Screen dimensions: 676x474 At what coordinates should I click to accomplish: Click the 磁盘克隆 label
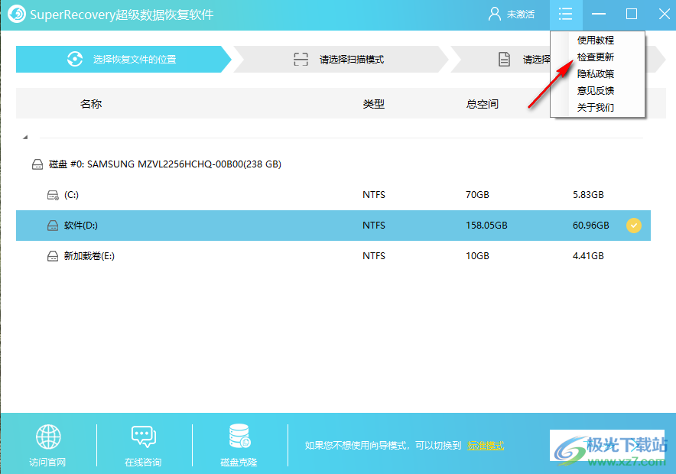[239, 463]
